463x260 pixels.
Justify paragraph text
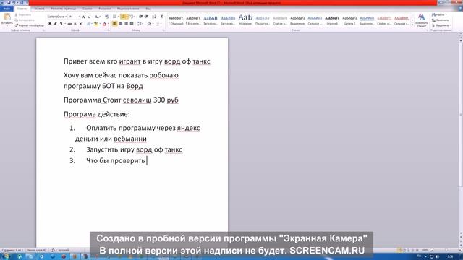click(132, 24)
